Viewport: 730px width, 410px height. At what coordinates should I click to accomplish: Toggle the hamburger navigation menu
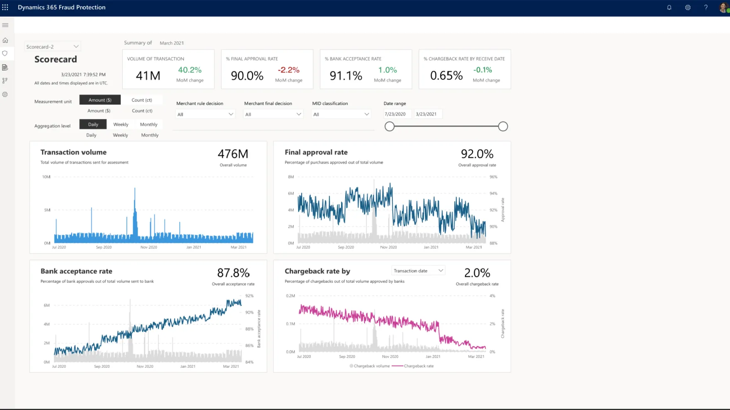[5, 25]
